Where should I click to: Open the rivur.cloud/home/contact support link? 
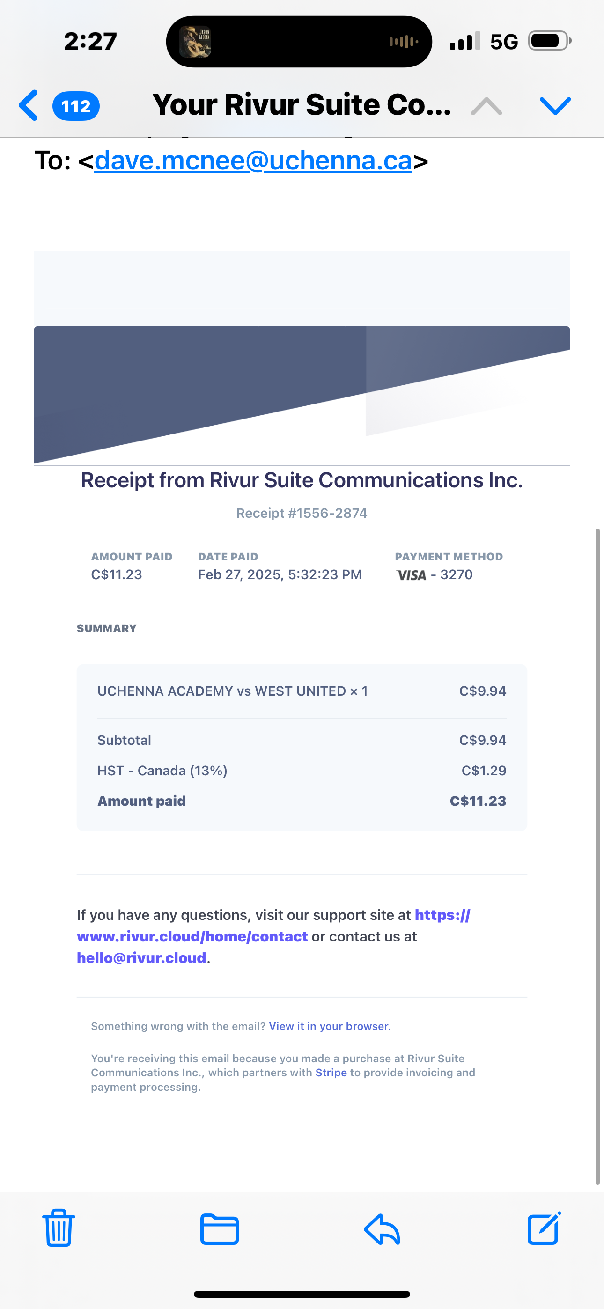pos(273,926)
